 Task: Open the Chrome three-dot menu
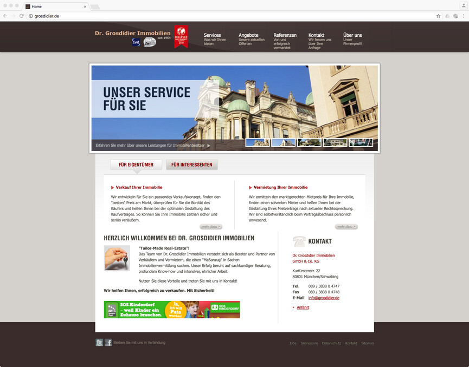[462, 16]
